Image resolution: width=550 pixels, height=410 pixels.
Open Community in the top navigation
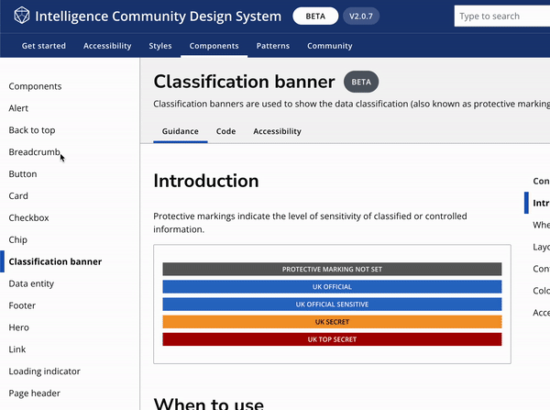pyautogui.click(x=330, y=46)
